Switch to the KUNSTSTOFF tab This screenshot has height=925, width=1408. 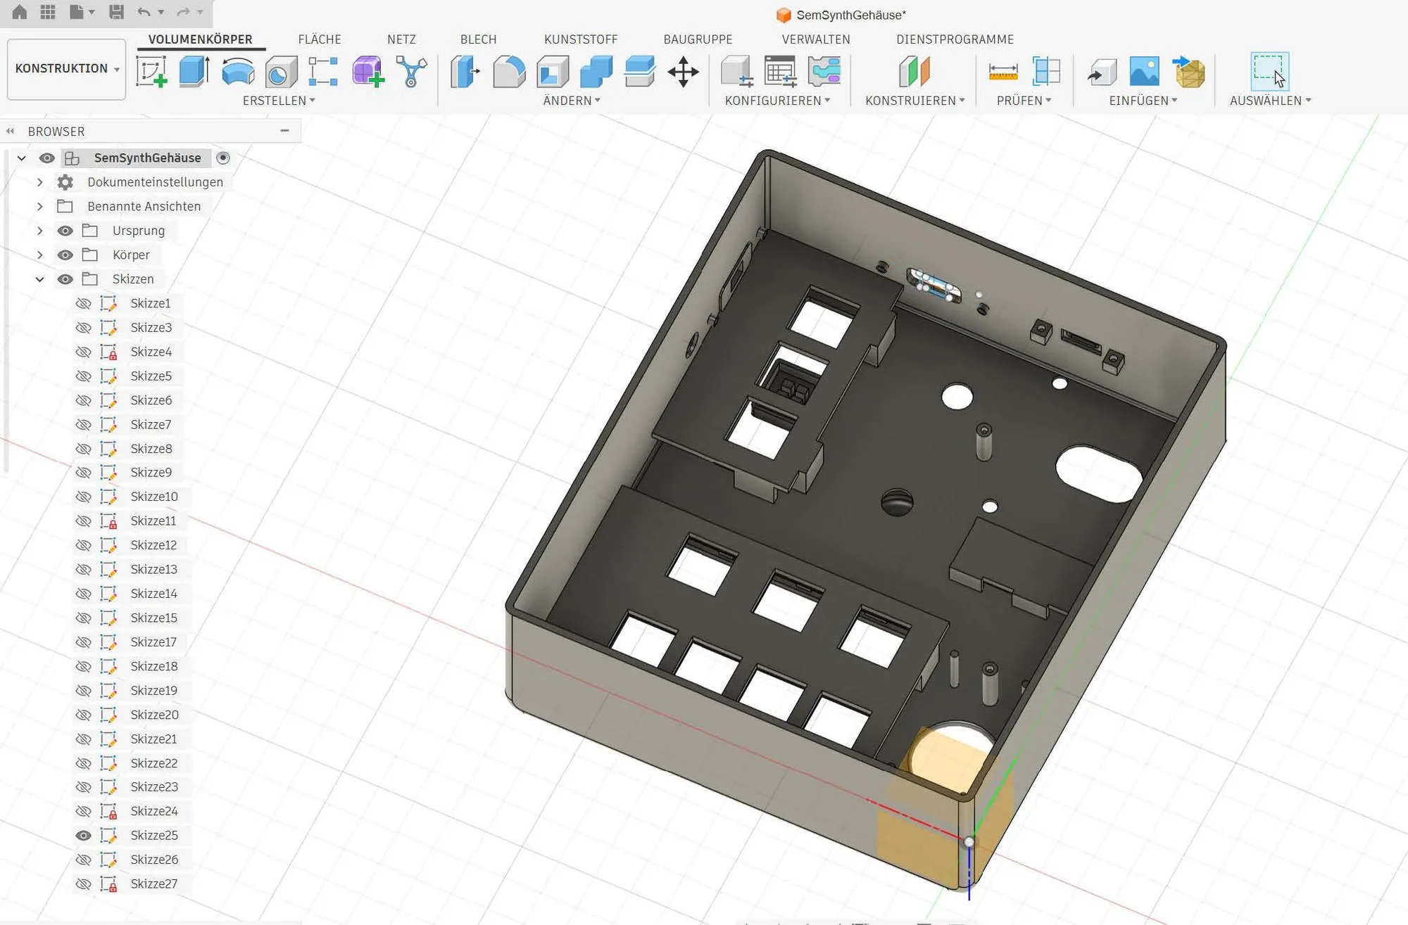581,39
